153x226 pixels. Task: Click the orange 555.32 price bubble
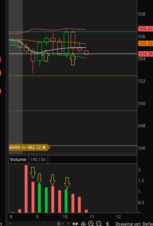tap(145, 43)
